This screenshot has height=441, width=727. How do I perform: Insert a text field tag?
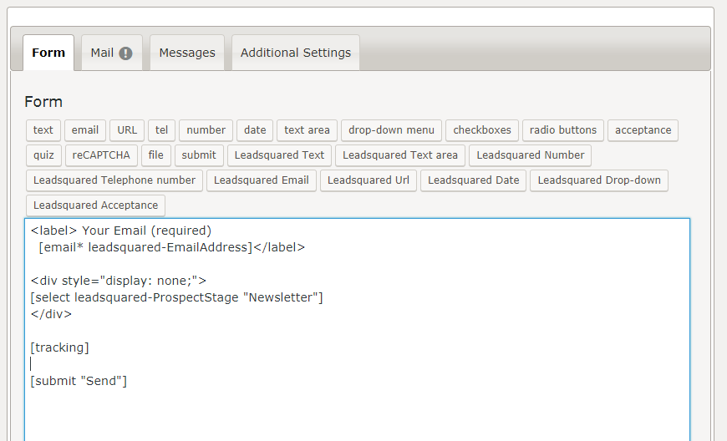(43, 130)
